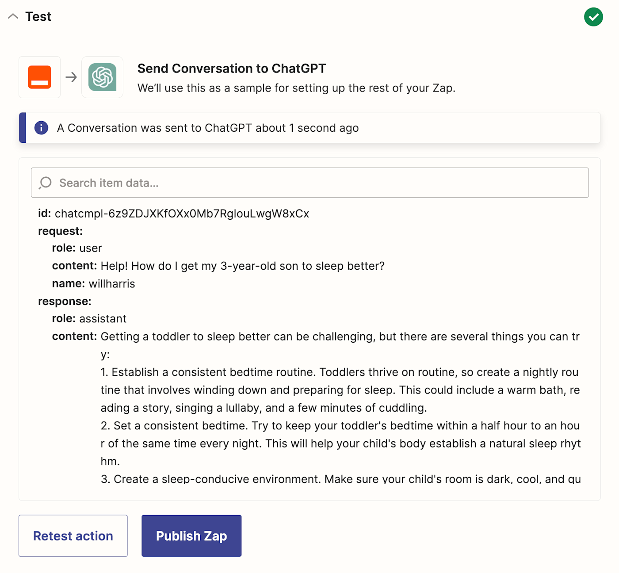
Task: Collapse the Test section chevron
Action: 13,17
